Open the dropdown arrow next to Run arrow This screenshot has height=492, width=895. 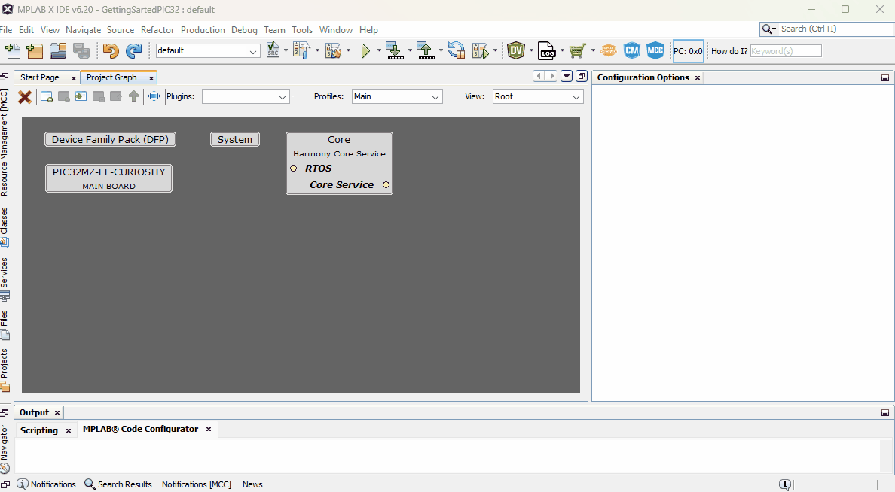(378, 50)
